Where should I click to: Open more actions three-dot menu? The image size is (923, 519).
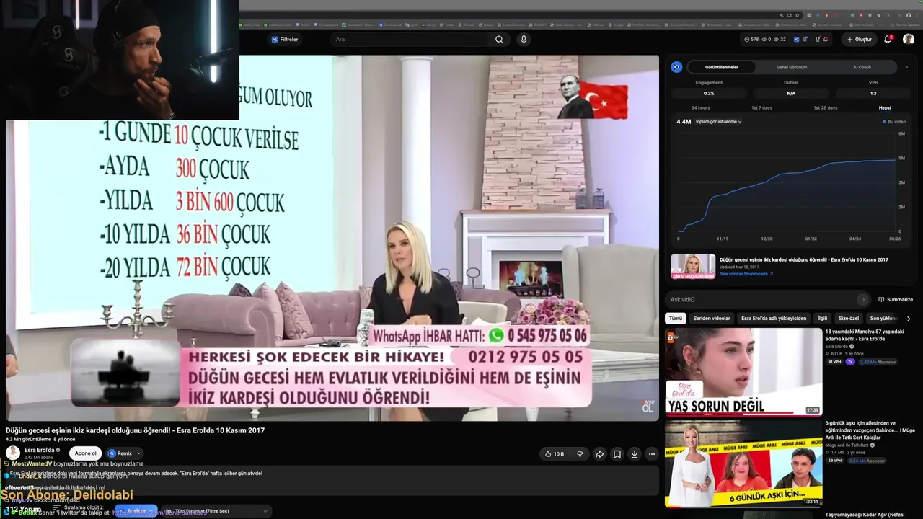pyautogui.click(x=651, y=454)
